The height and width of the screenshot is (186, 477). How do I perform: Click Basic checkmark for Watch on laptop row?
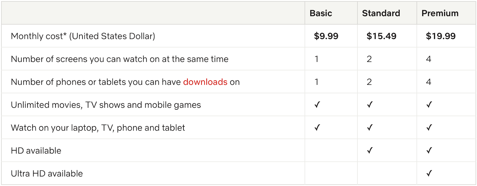tap(317, 128)
